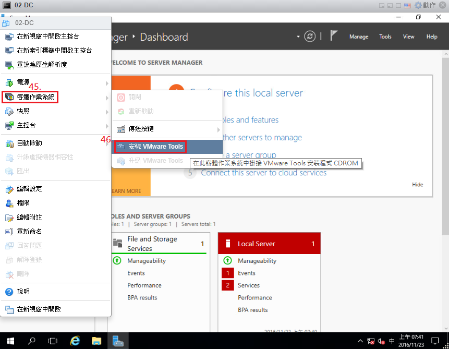
Task: Click BPA results under Local Server
Action: pos(252,310)
